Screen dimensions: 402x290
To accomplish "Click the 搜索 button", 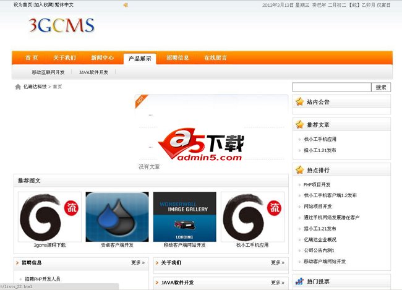I will 381,87.
